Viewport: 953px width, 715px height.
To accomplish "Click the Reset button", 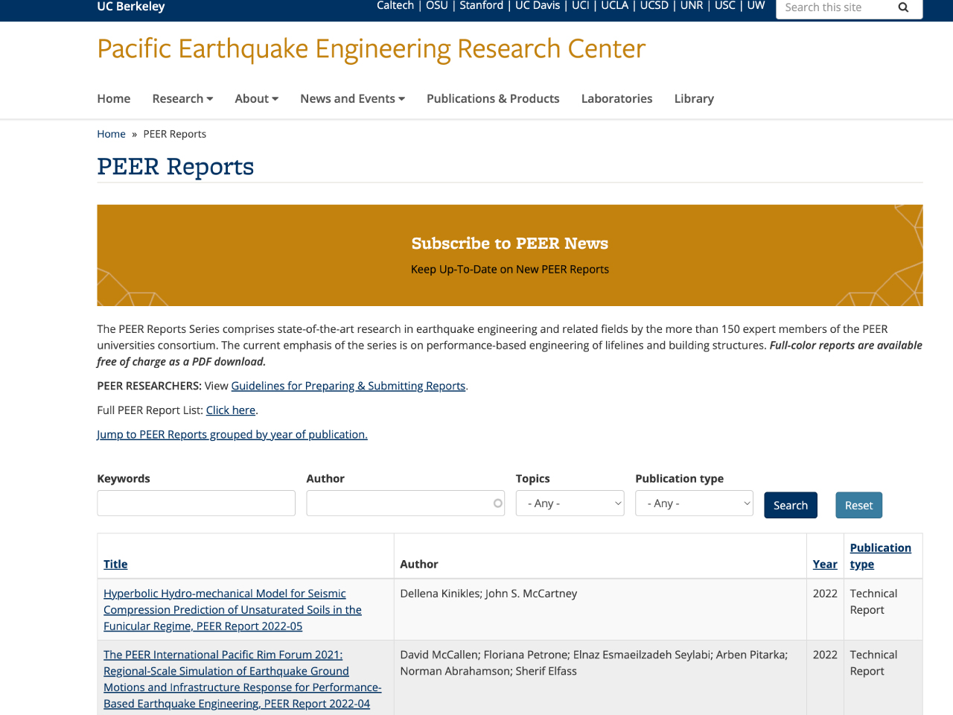I will pos(859,505).
